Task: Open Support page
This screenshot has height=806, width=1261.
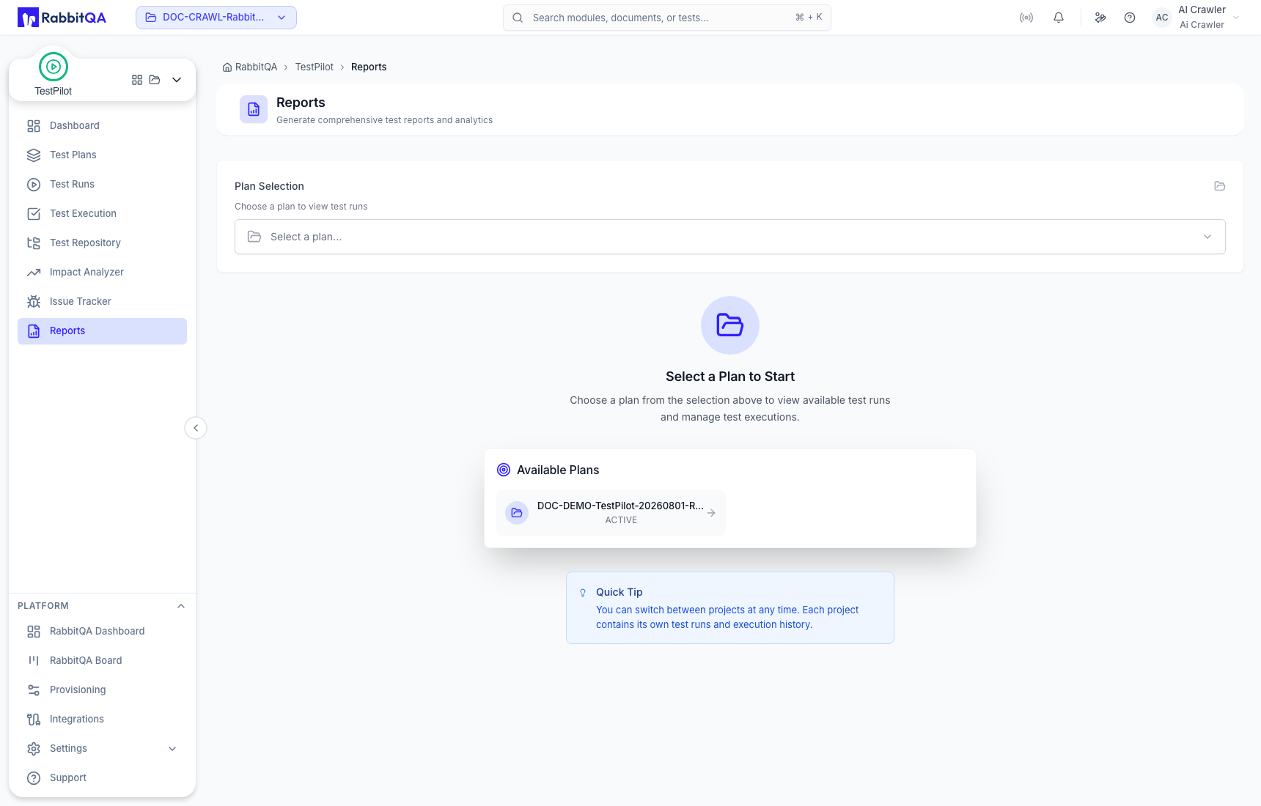Action: pos(102,778)
